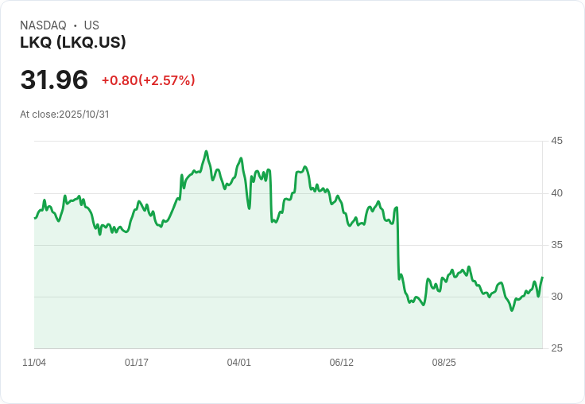
Task: Click the At close 2025/10/31 timestamp
Action: point(64,114)
